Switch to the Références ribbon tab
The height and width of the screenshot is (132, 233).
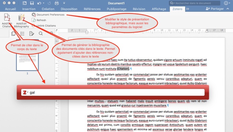pos(92,9)
